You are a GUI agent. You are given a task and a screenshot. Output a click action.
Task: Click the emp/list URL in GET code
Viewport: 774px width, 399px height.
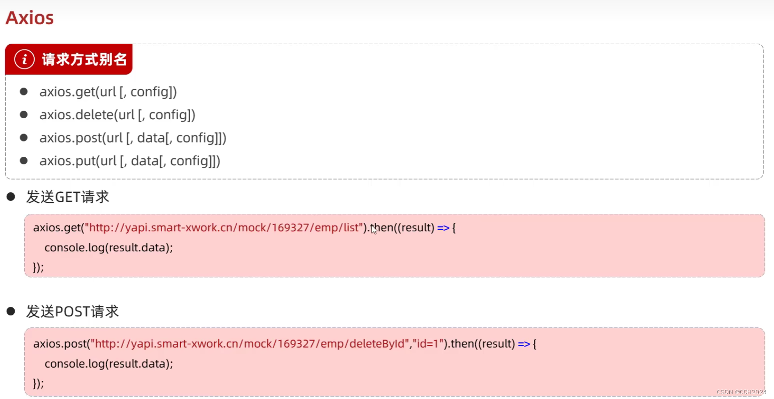(224, 228)
